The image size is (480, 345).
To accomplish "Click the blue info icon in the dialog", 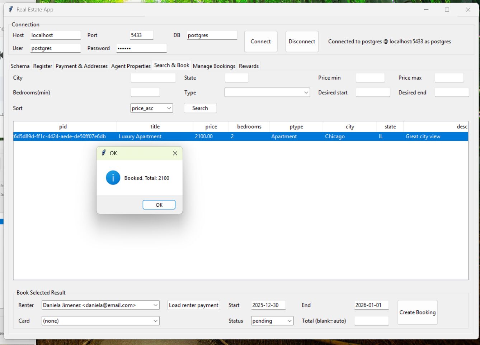I will (113, 178).
